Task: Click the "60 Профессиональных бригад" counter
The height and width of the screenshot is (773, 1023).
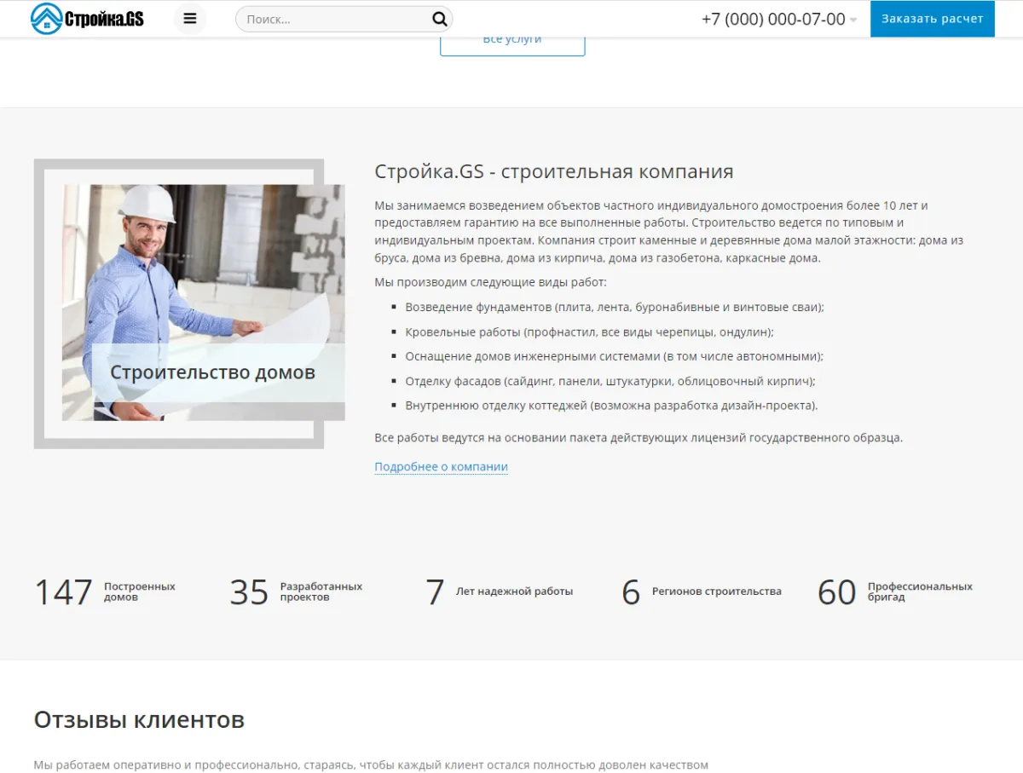Action: (895, 591)
